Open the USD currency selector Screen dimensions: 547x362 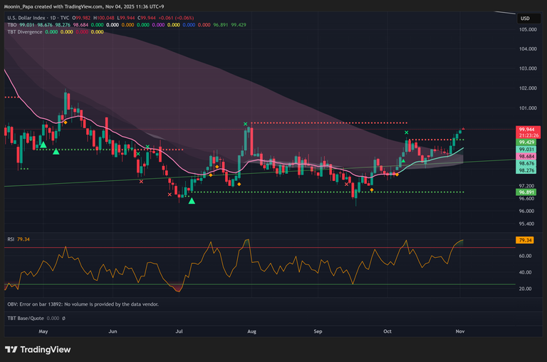click(x=525, y=19)
